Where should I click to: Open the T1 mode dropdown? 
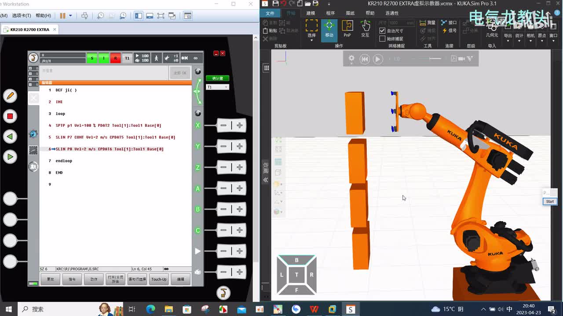218,87
